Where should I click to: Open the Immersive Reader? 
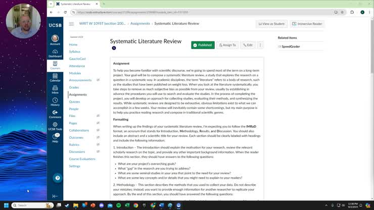tap(307, 24)
